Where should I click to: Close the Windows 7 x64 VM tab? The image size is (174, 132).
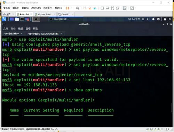tap(55, 14)
